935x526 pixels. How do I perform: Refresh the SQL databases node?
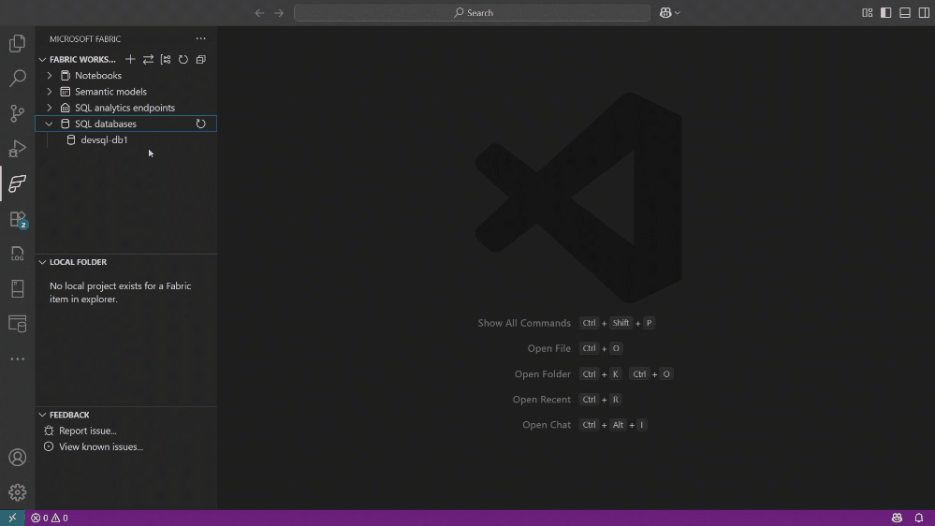(x=201, y=124)
